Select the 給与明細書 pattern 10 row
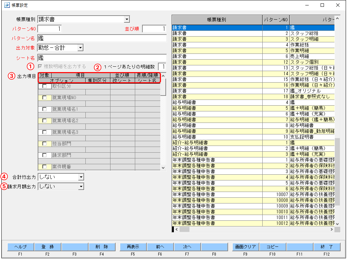This screenshot has height=260, width=347. click(x=237, y=137)
